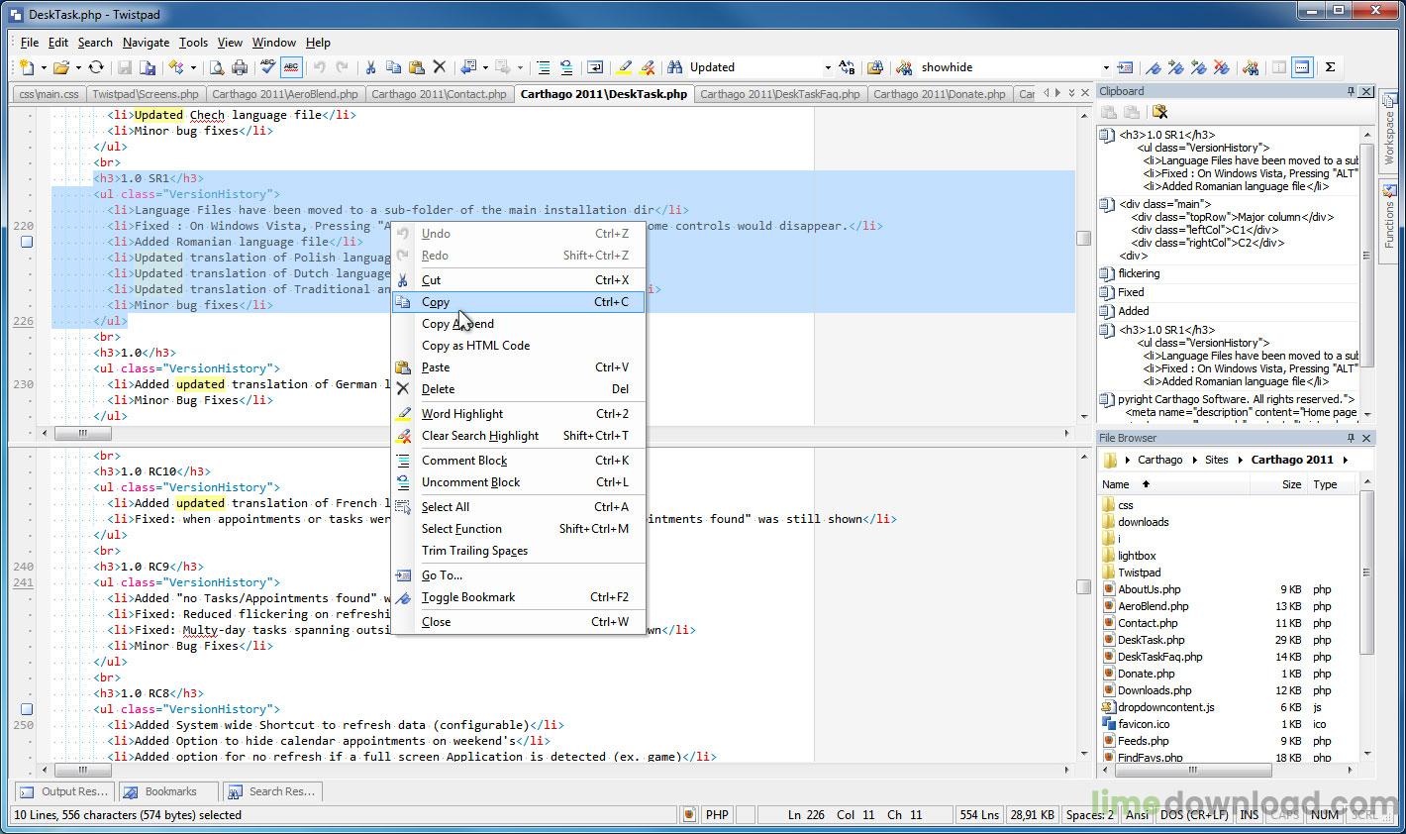This screenshot has width=1406, height=834.
Task: Click the Print icon in toolbar
Action: pyautogui.click(x=239, y=67)
